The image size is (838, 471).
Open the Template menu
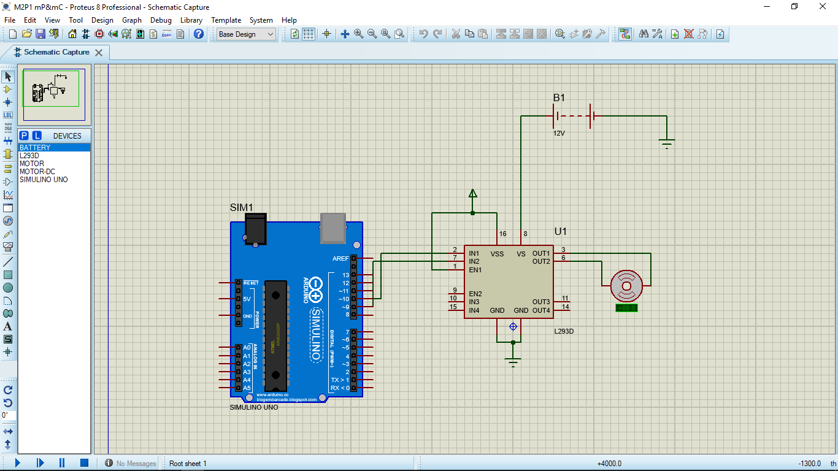[226, 20]
